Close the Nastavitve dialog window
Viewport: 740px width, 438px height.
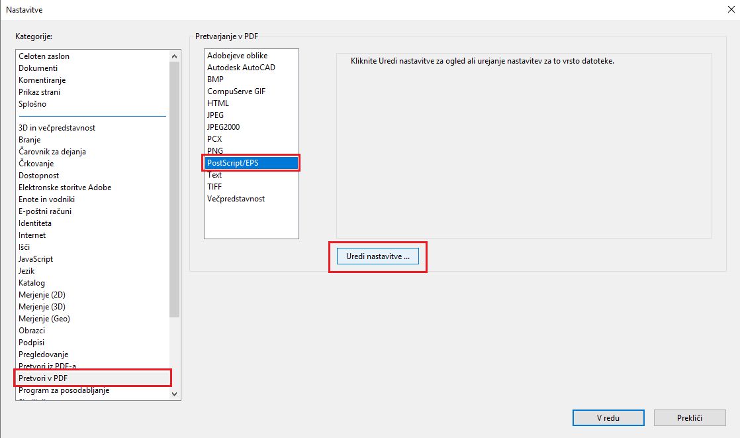click(731, 9)
